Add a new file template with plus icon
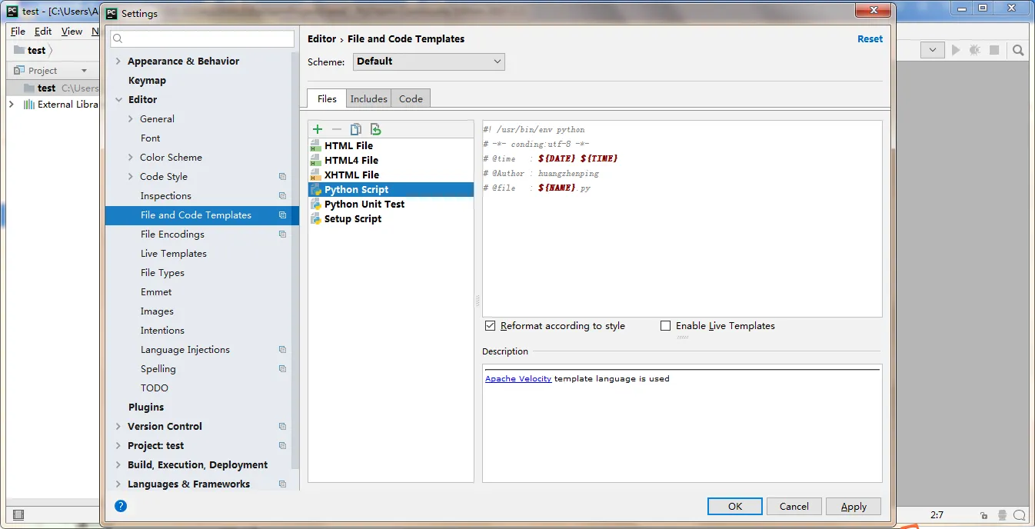 click(x=318, y=129)
